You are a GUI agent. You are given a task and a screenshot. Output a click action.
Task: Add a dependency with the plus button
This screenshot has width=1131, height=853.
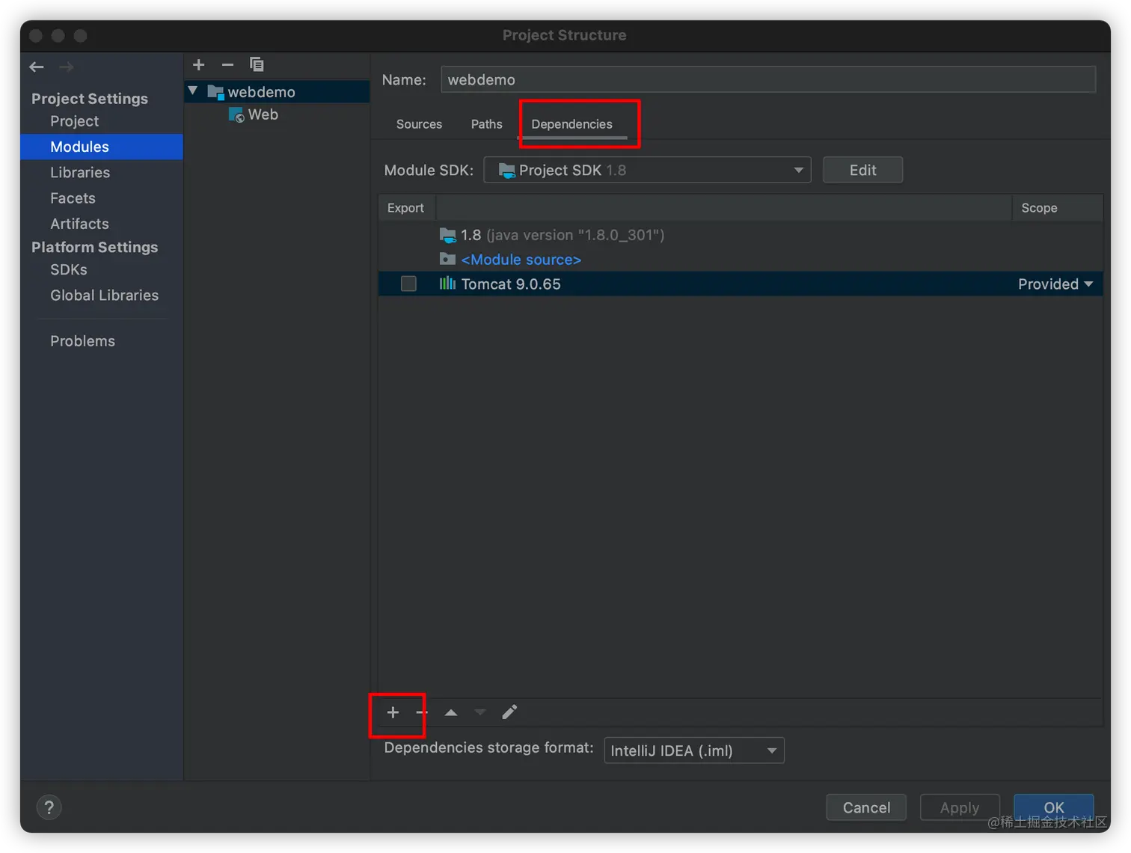coord(393,712)
